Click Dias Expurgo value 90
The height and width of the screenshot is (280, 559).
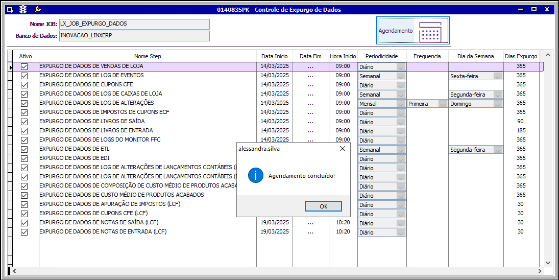click(x=521, y=121)
